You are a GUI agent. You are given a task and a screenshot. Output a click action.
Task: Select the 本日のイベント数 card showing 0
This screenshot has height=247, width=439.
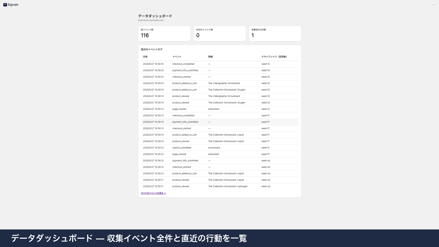[220, 33]
